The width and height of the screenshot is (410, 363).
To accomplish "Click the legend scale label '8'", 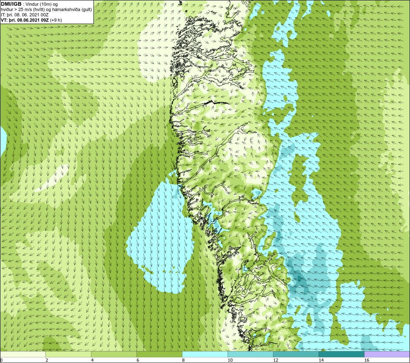I will click(183, 361).
